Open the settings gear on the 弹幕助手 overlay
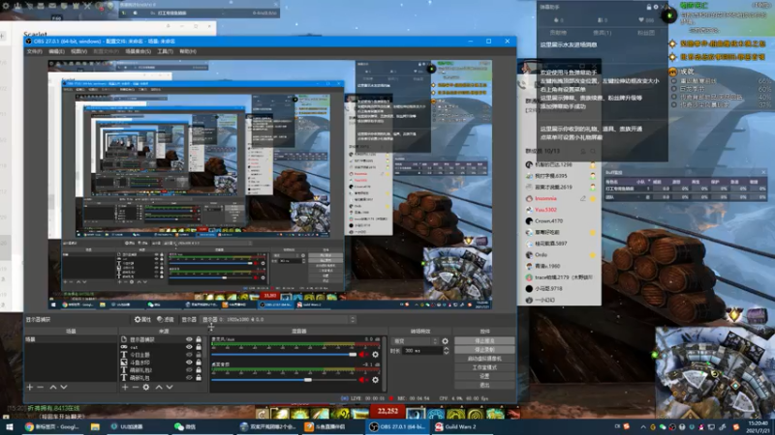This screenshot has width=775, height=435. [x=656, y=7]
